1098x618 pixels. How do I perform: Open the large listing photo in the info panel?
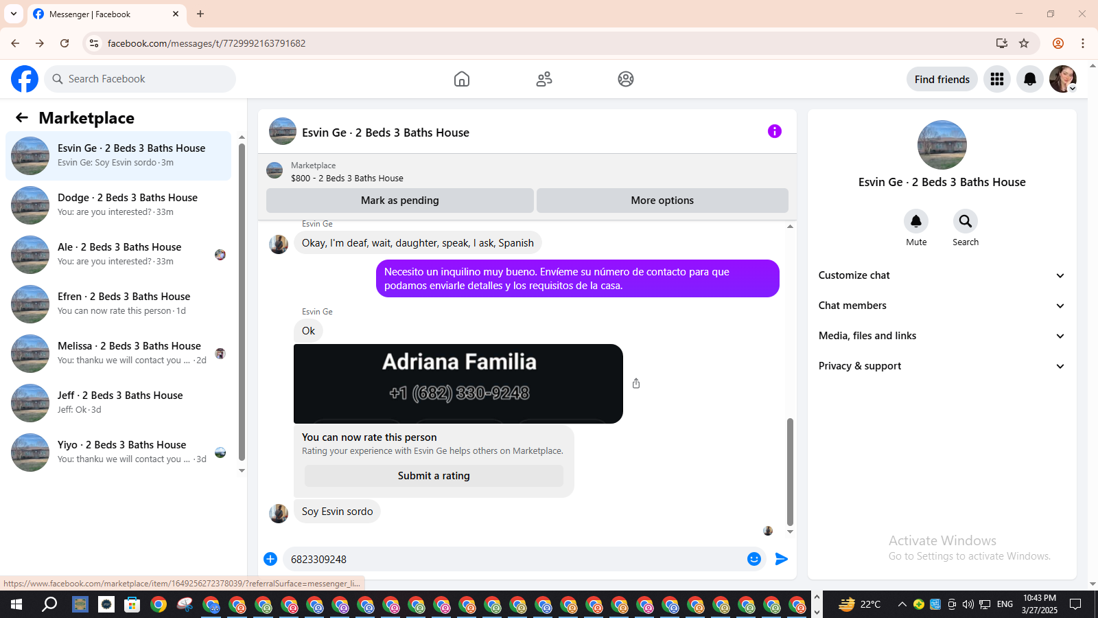click(942, 145)
